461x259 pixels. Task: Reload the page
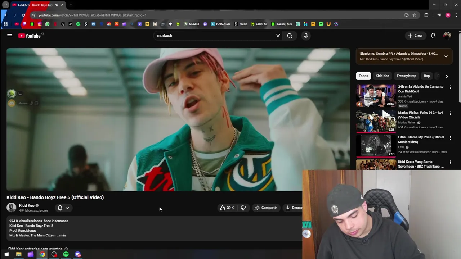click(23, 15)
